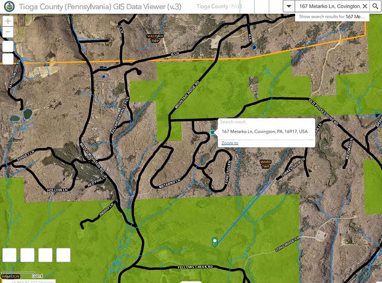Click the Tioga County seal logo
Image resolution: width=382 pixels, height=283 pixels.
click(x=9, y=6)
